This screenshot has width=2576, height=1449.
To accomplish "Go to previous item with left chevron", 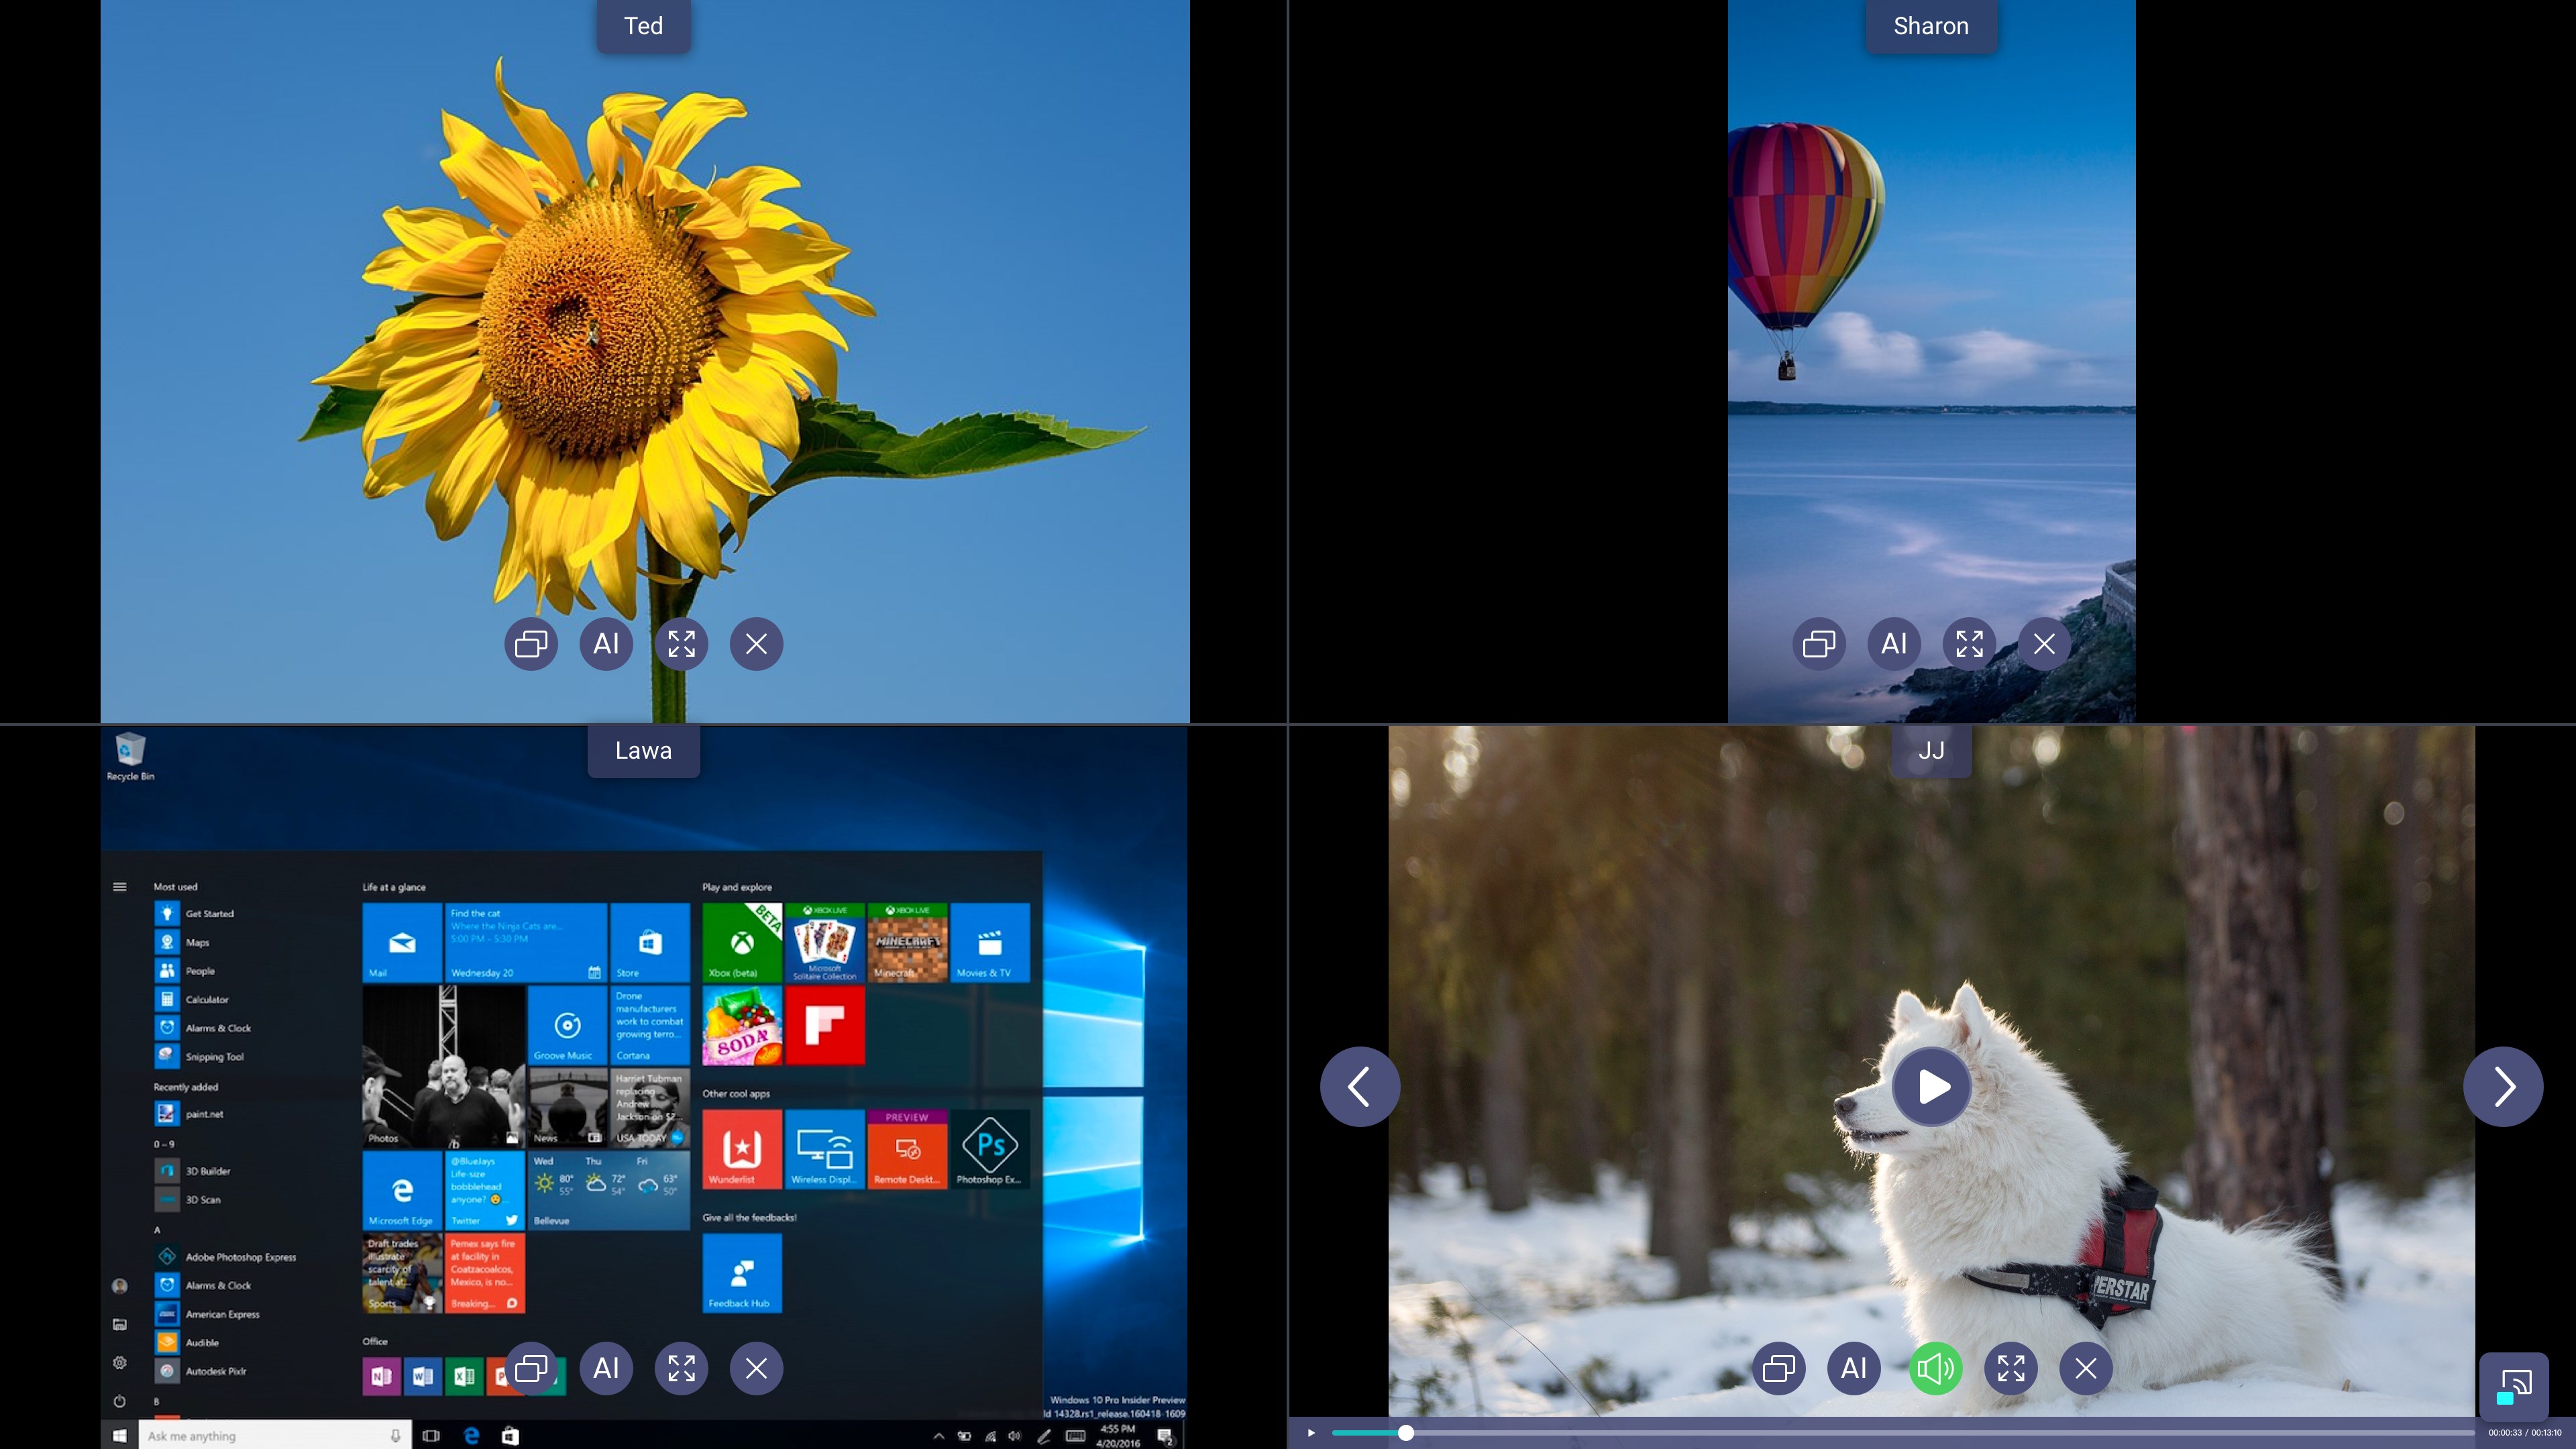I will tap(1360, 1086).
